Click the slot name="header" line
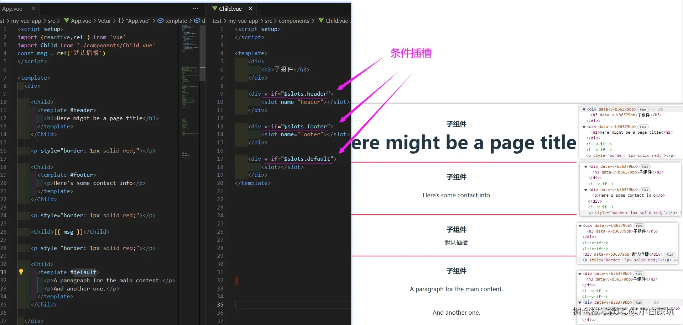 [305, 102]
